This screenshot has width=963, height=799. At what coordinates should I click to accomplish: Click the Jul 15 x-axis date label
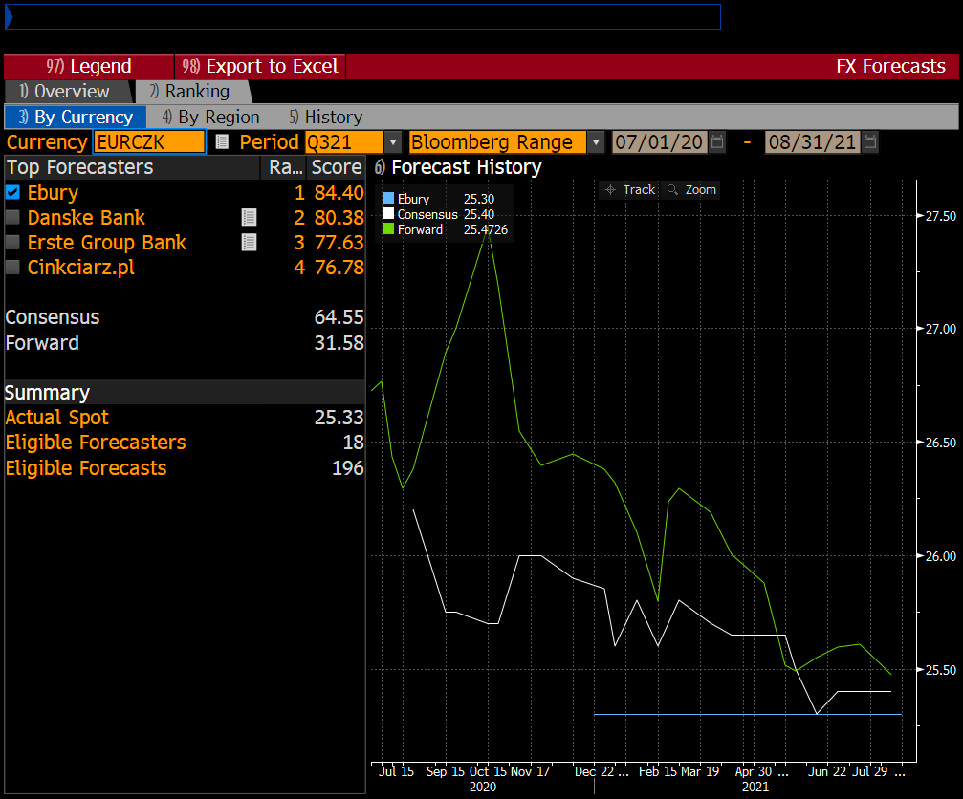tap(396, 771)
